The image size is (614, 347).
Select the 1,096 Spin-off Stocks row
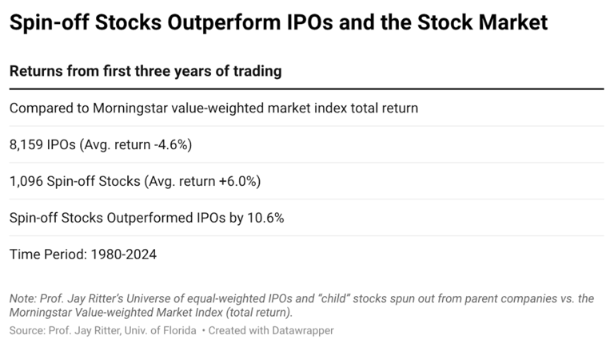click(307, 181)
